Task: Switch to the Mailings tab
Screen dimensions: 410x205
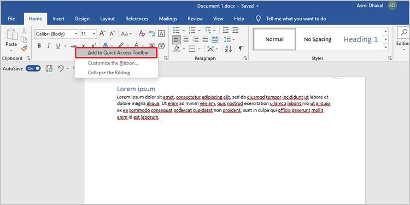Action: pyautogui.click(x=168, y=19)
